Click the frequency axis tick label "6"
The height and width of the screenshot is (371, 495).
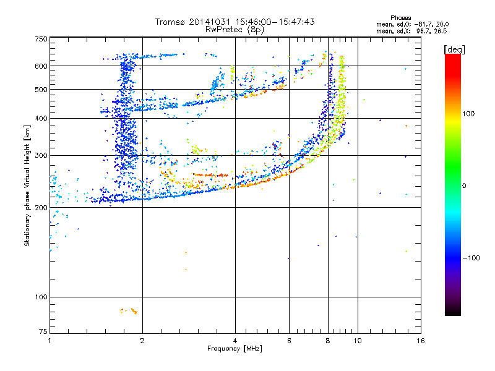[x=289, y=341]
